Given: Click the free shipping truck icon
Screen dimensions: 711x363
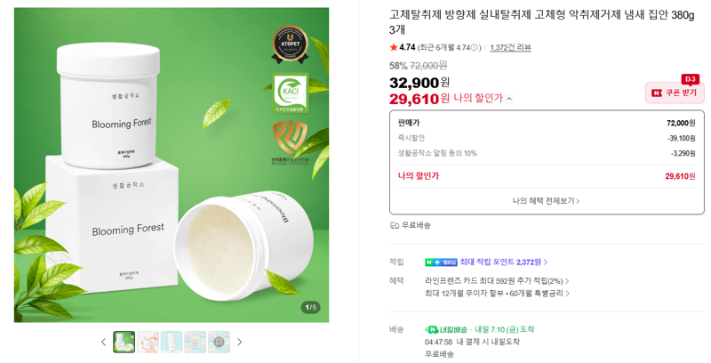Looking at the screenshot, I should (395, 225).
